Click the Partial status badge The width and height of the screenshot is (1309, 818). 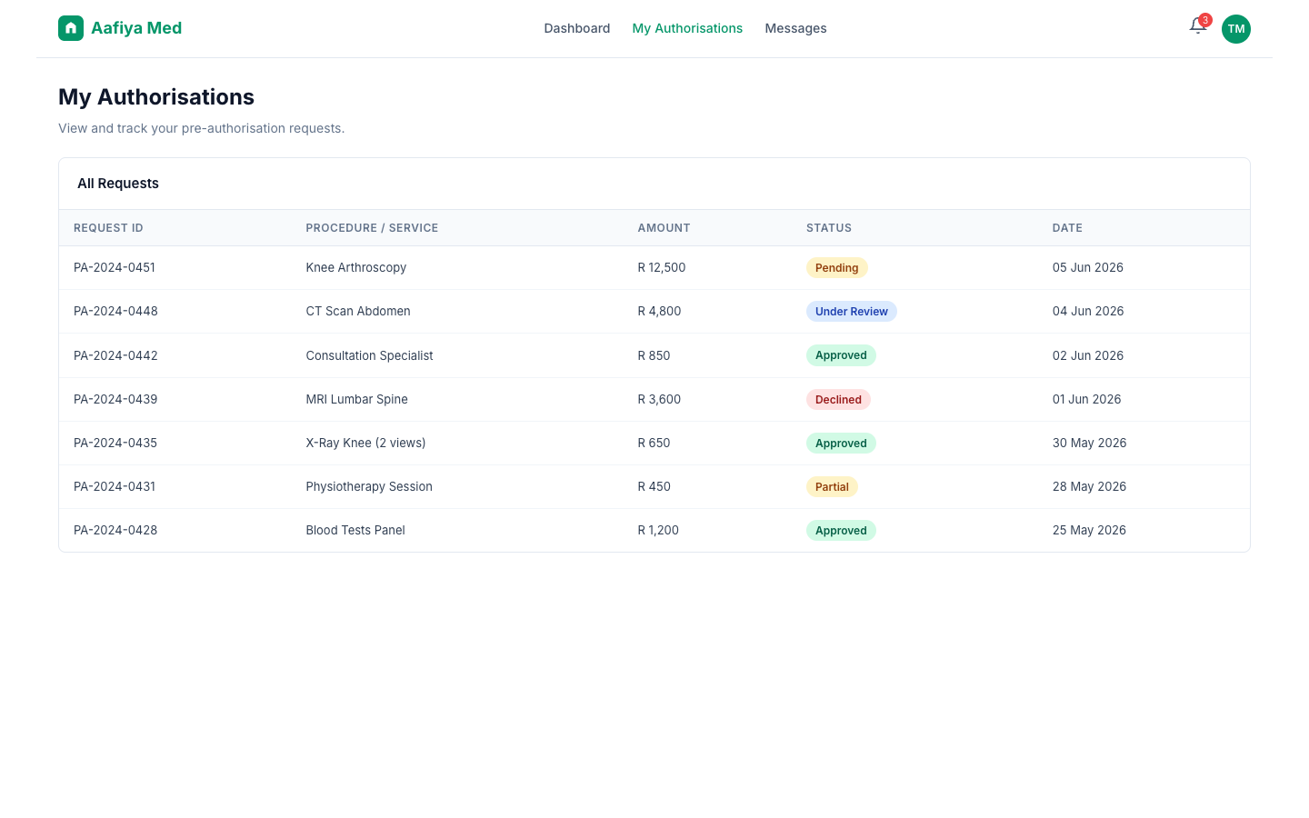(x=832, y=487)
